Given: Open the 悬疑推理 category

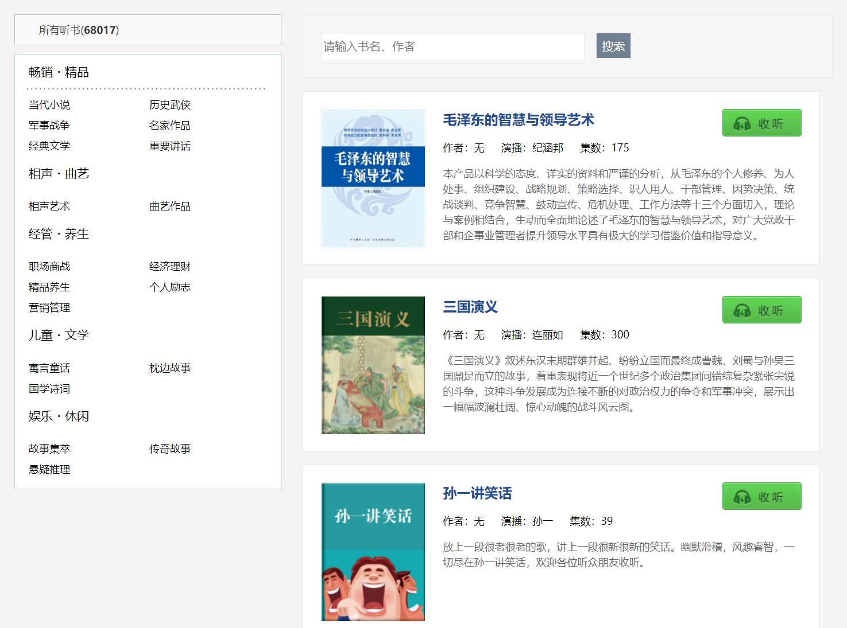Looking at the screenshot, I should coord(49,470).
